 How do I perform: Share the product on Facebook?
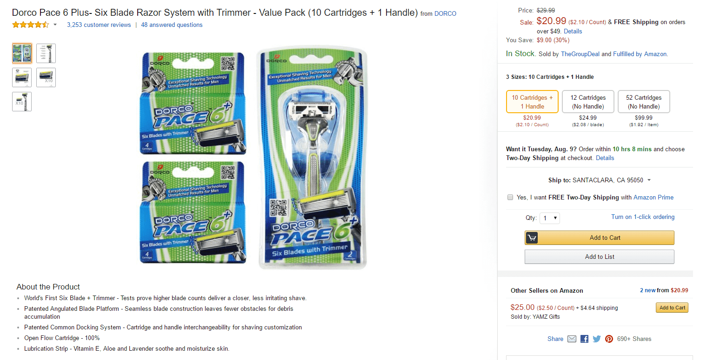tap(584, 339)
